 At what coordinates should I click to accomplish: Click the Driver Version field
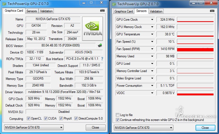coord(64,92)
